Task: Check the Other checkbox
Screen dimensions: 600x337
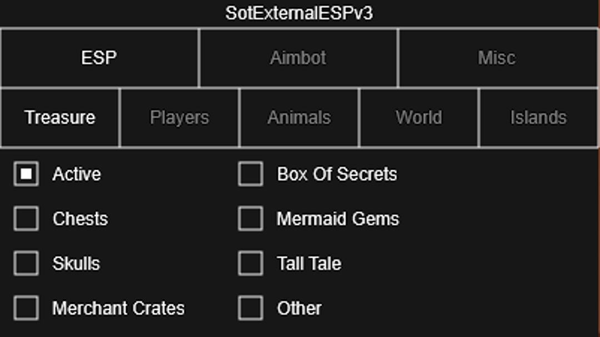Action: coord(251,308)
